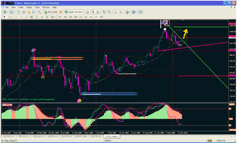
Task: Select the text annotation tool
Action: point(42,17)
